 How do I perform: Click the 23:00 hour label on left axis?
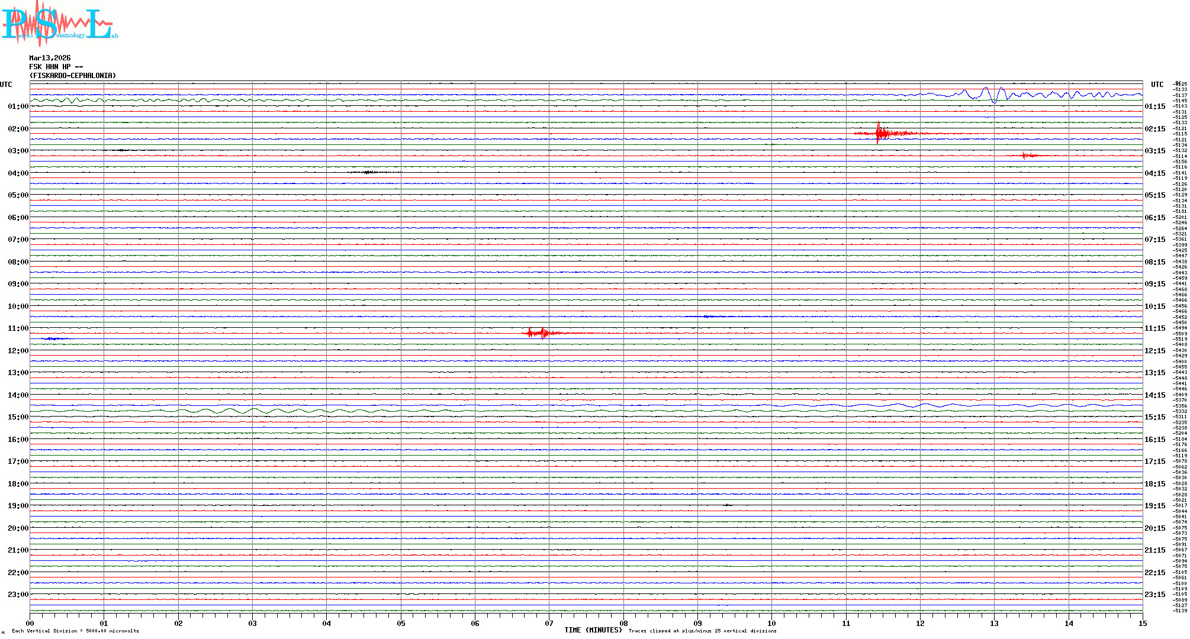tap(18, 595)
